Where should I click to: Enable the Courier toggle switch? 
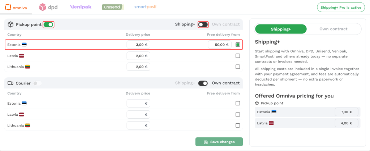(x=37, y=83)
